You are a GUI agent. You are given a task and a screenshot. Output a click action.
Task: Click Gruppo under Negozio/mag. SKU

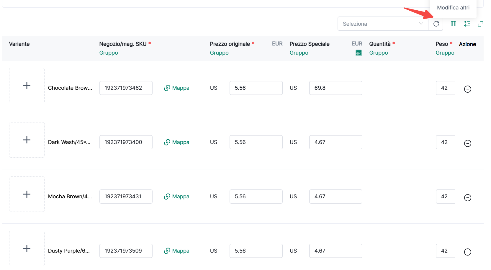[109, 53]
